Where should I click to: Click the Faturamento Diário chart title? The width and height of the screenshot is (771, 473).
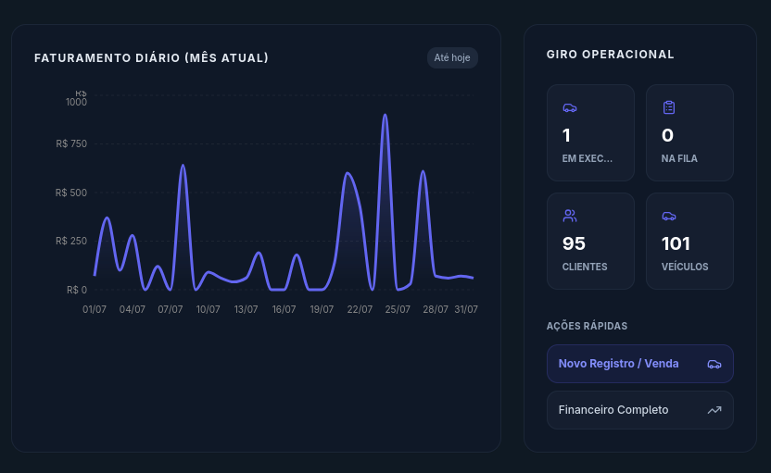151,58
